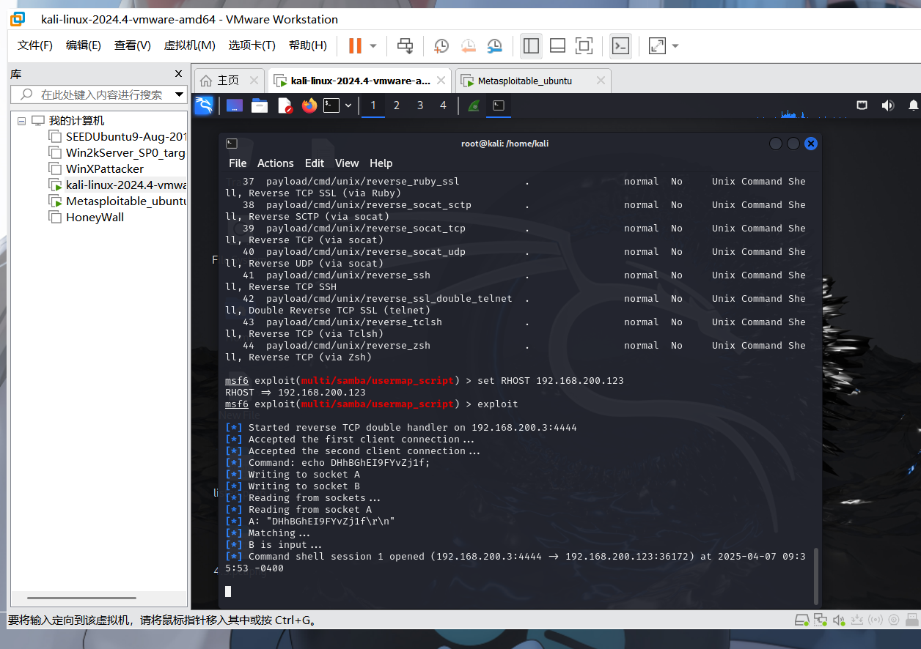Image resolution: width=921 pixels, height=649 pixels.
Task: Switch to Kali workspace 3
Action: 420,105
